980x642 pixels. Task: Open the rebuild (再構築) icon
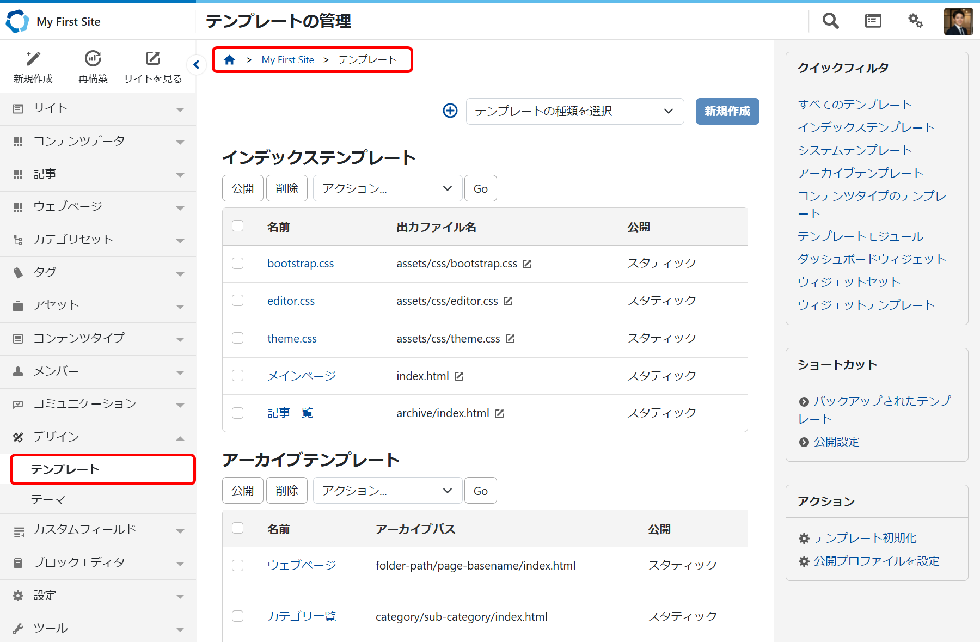click(x=93, y=59)
